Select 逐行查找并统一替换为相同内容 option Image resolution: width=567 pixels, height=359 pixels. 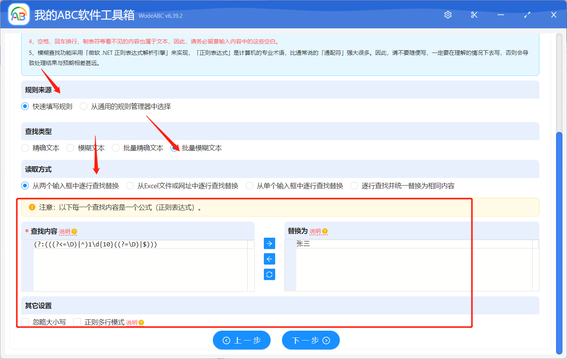(x=354, y=186)
